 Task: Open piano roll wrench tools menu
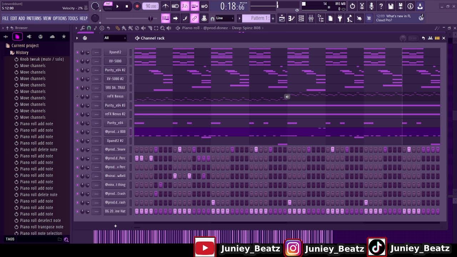(82, 28)
